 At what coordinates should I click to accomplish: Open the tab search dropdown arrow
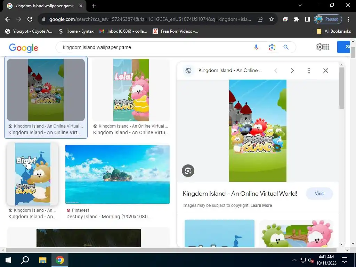[x=300, y=5]
